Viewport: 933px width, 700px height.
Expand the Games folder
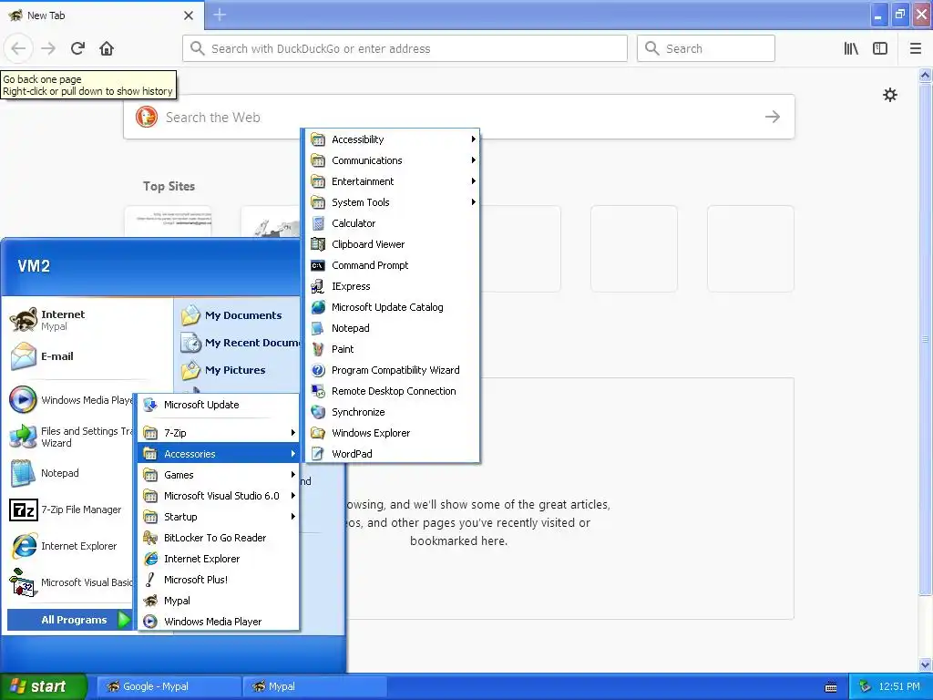(219, 475)
